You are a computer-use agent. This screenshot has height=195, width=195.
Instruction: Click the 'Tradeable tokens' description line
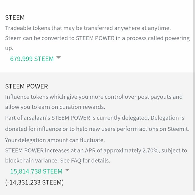(x=88, y=28)
